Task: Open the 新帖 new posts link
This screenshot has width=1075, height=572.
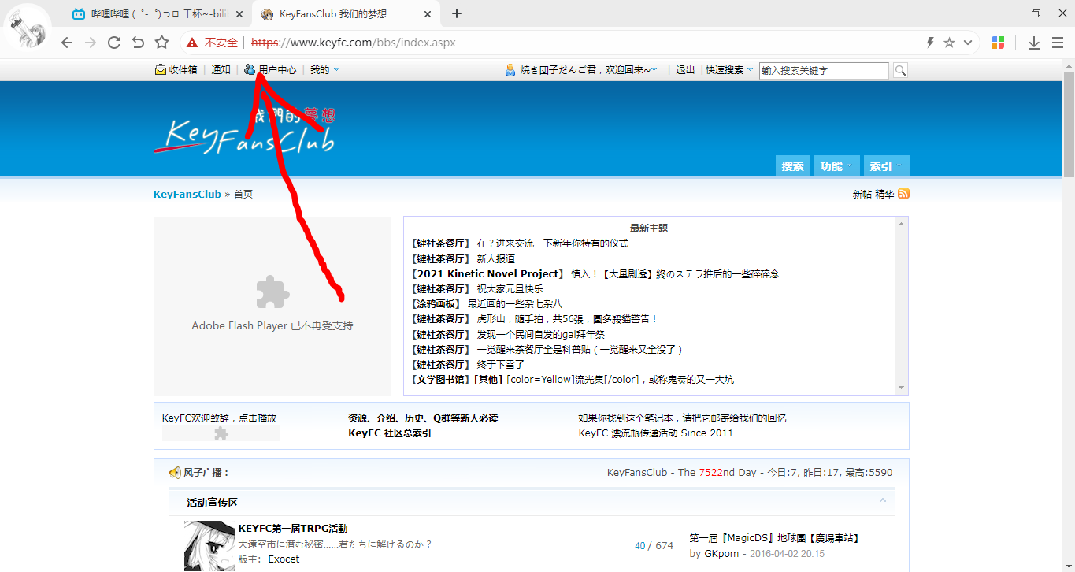Action: tap(862, 194)
